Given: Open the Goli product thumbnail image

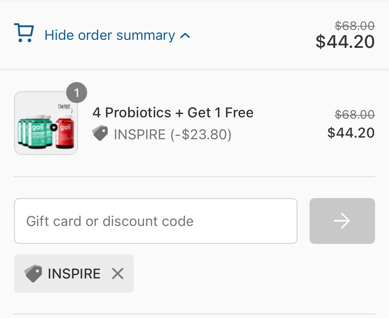Looking at the screenshot, I should tap(46, 123).
